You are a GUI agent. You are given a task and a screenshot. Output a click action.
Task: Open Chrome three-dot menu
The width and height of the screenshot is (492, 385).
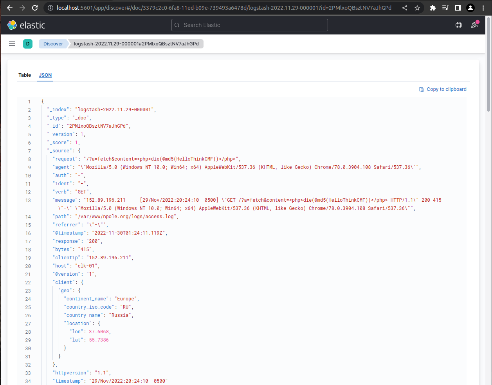[483, 8]
